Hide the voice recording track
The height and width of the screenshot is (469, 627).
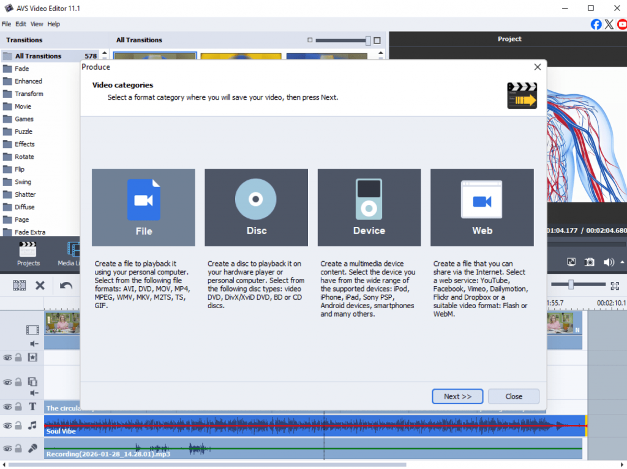(7, 449)
